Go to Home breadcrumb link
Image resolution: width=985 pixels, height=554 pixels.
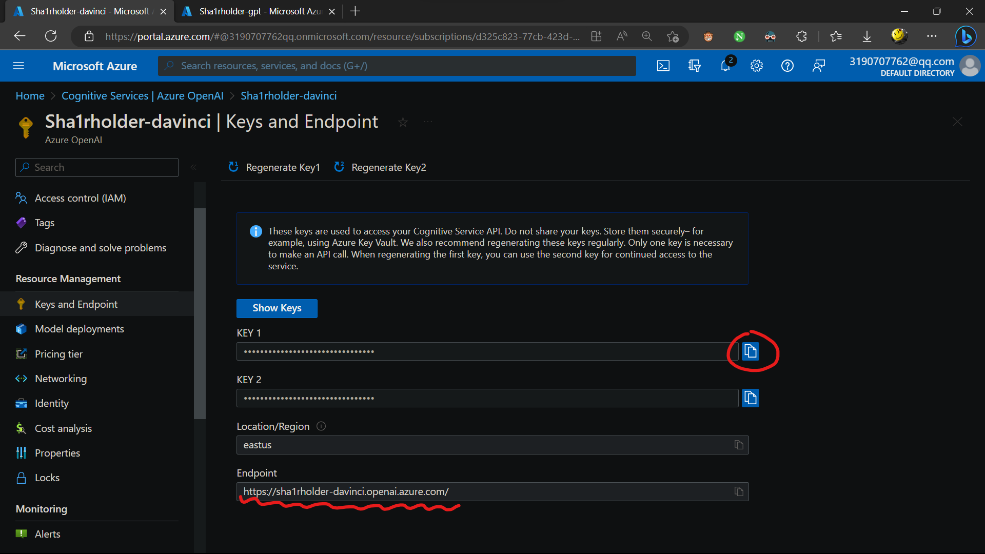pyautogui.click(x=30, y=96)
